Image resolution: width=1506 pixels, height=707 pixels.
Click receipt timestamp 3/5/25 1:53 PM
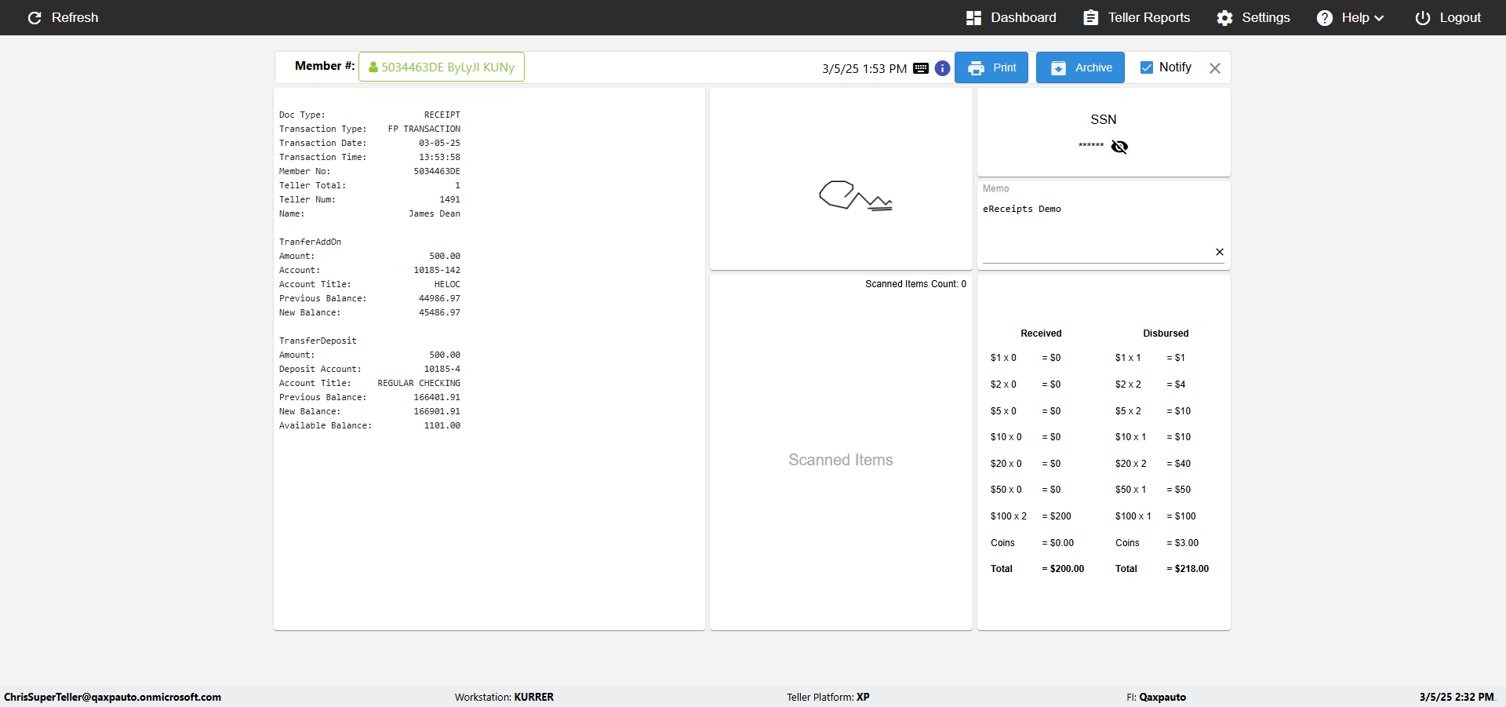coord(864,69)
